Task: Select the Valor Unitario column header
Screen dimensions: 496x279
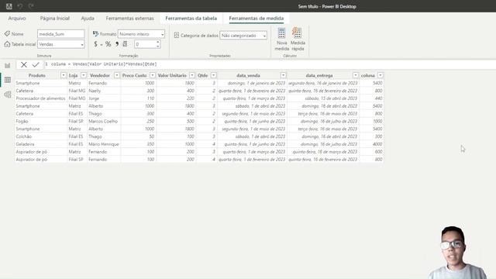Action: tap(172, 76)
